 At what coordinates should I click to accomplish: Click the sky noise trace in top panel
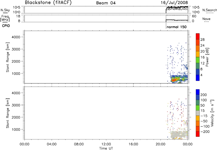[177, 7]
